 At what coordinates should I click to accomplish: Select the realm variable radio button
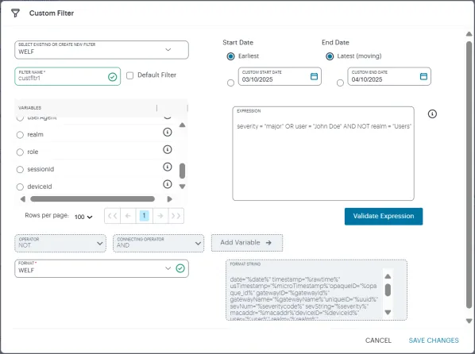20,135
